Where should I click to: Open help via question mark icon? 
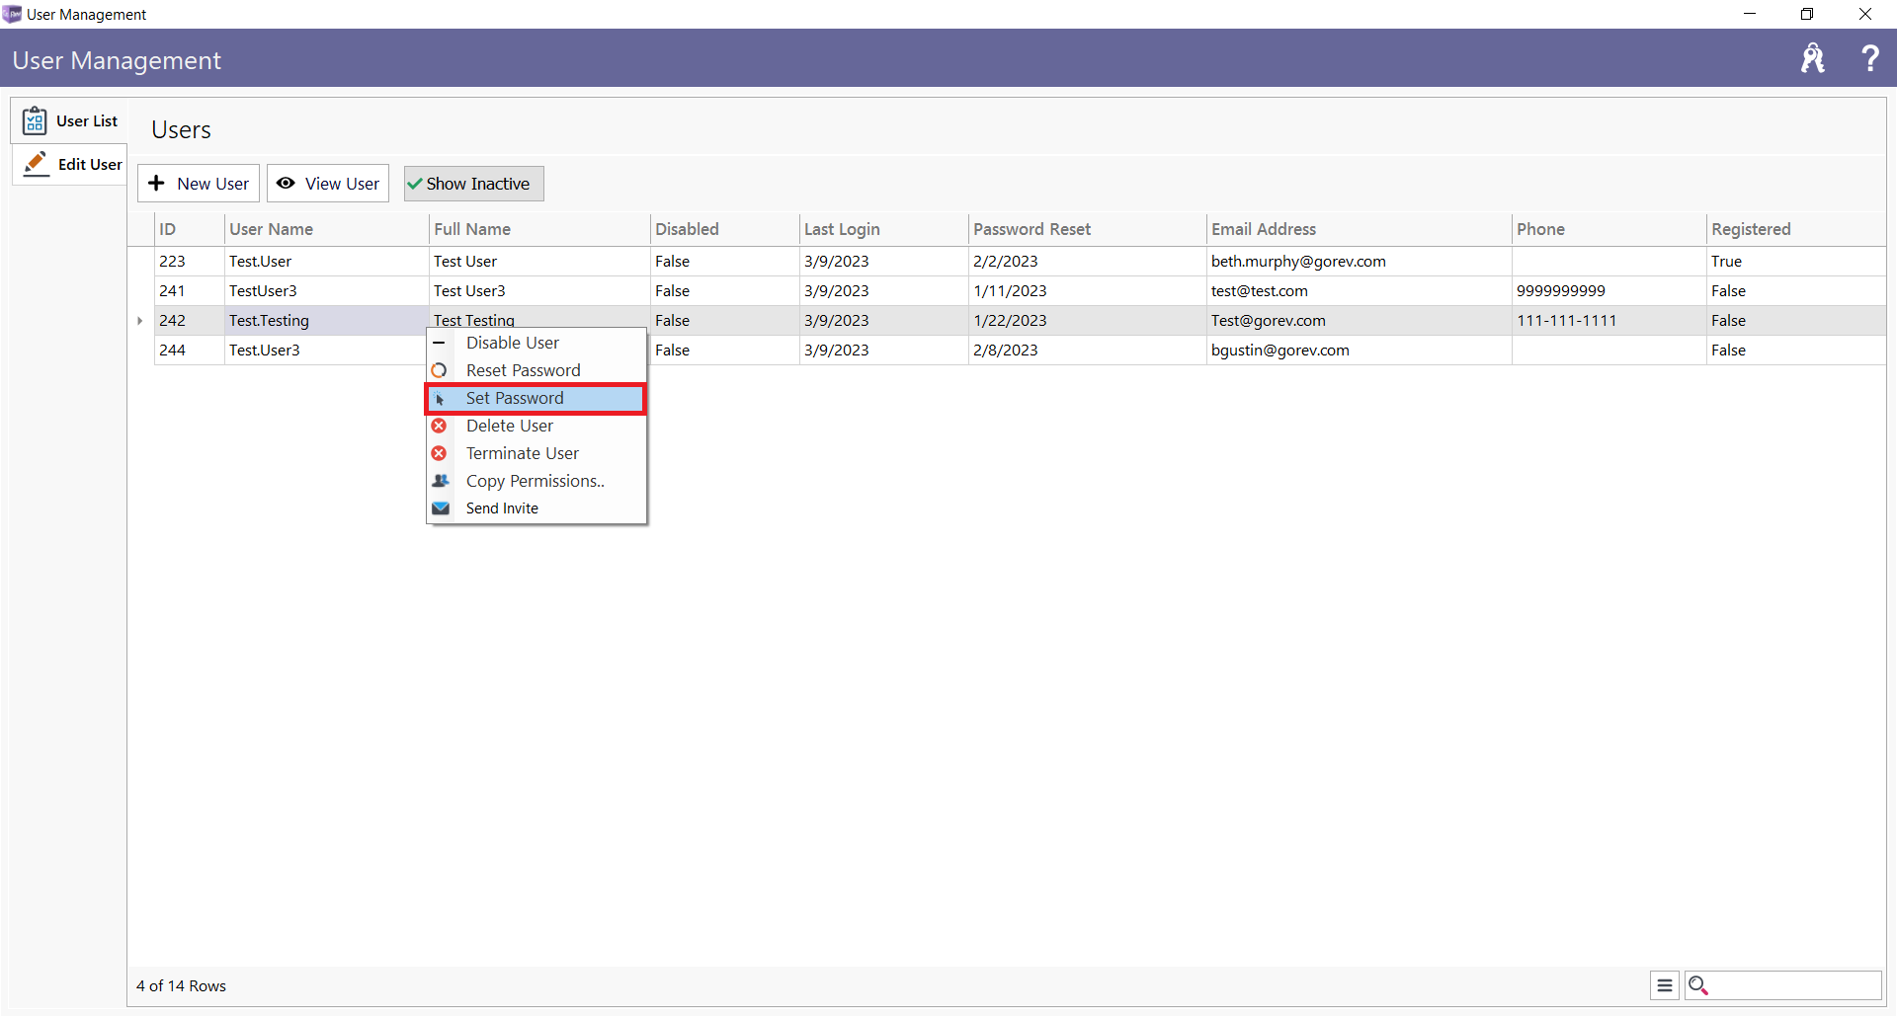click(x=1869, y=58)
